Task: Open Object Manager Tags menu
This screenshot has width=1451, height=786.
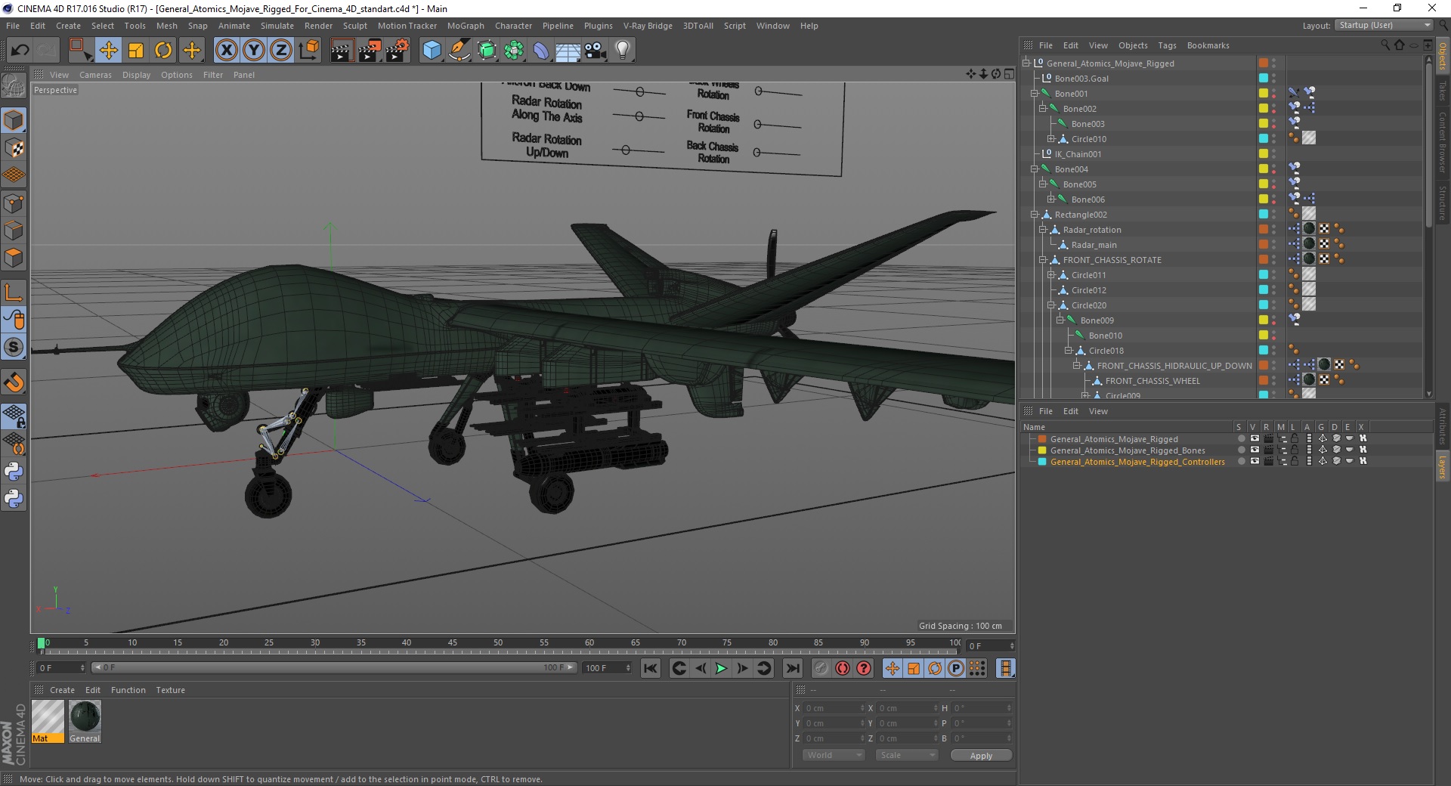Action: (1167, 45)
